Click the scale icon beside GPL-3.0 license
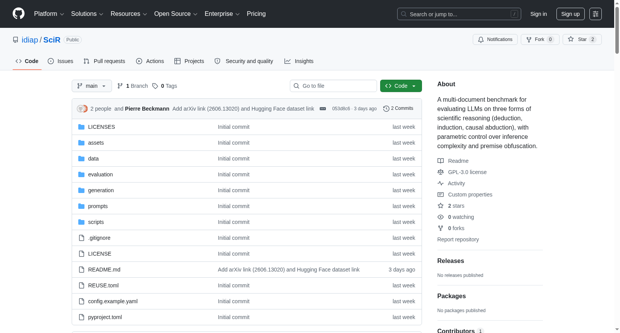Image resolution: width=620 pixels, height=333 pixels. click(x=441, y=172)
